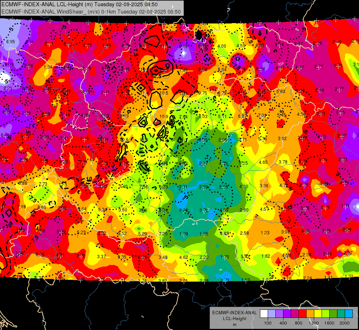Click the grid value 3.31
359x330 pixels.
pos(183,187)
